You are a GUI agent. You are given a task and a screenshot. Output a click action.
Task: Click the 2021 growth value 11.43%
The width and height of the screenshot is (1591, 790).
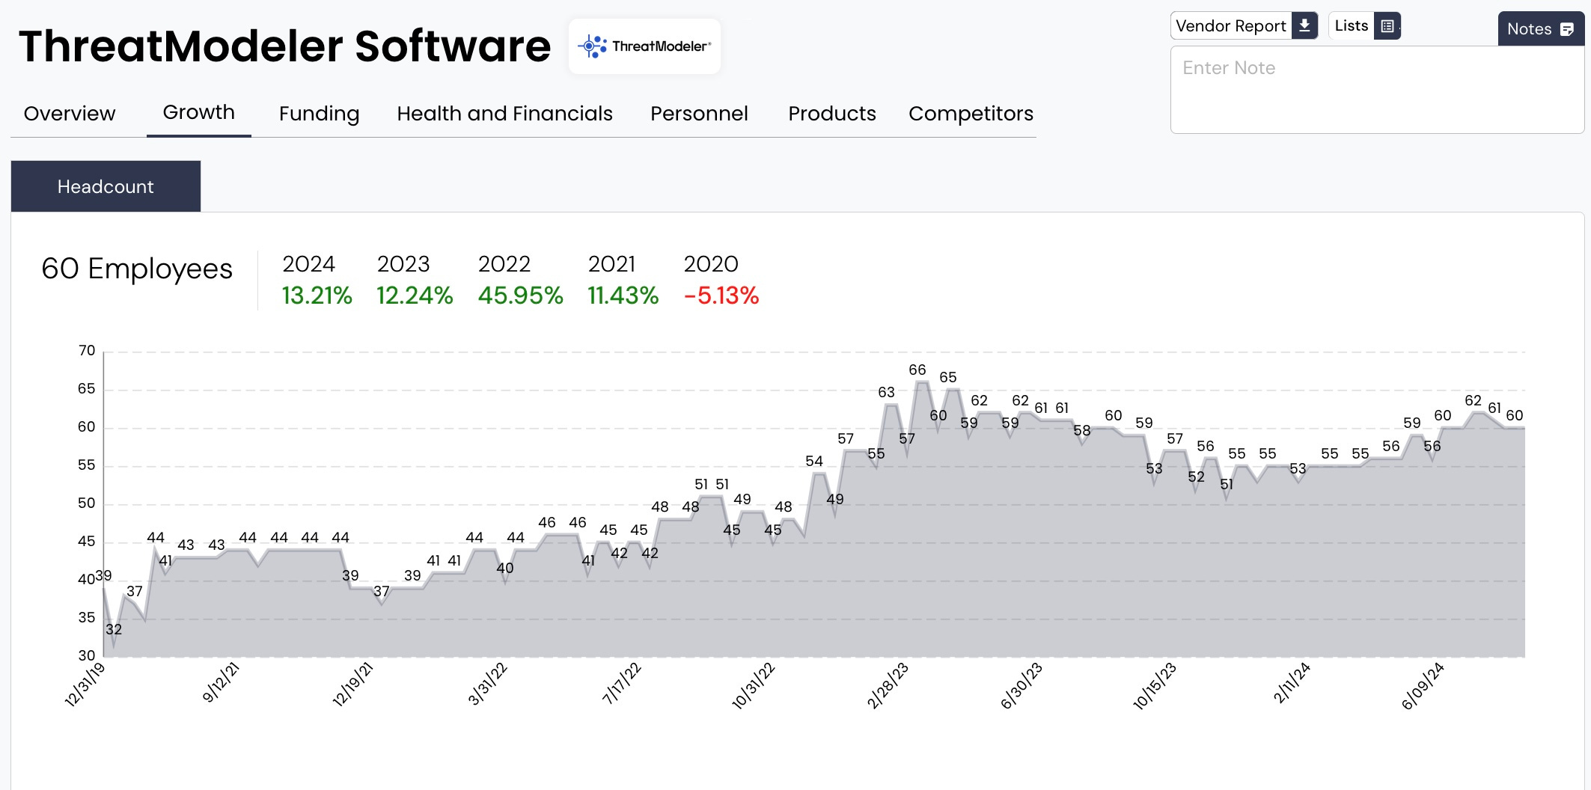click(623, 296)
